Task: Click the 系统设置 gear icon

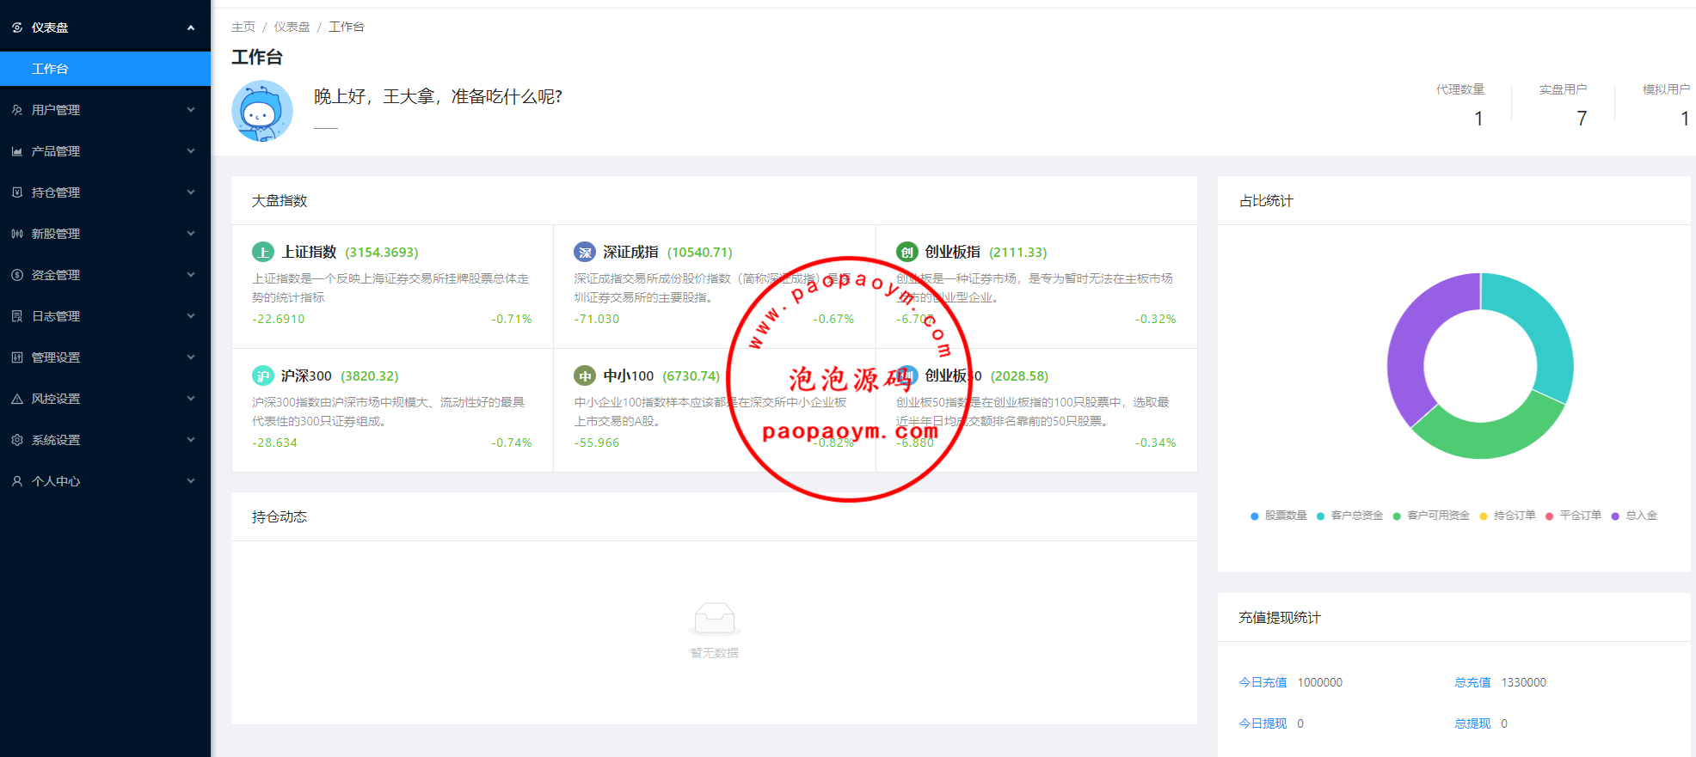Action: 17,440
